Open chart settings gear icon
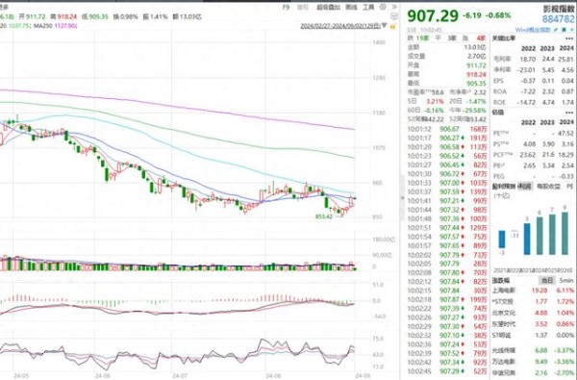577x380 pixels. [383, 7]
